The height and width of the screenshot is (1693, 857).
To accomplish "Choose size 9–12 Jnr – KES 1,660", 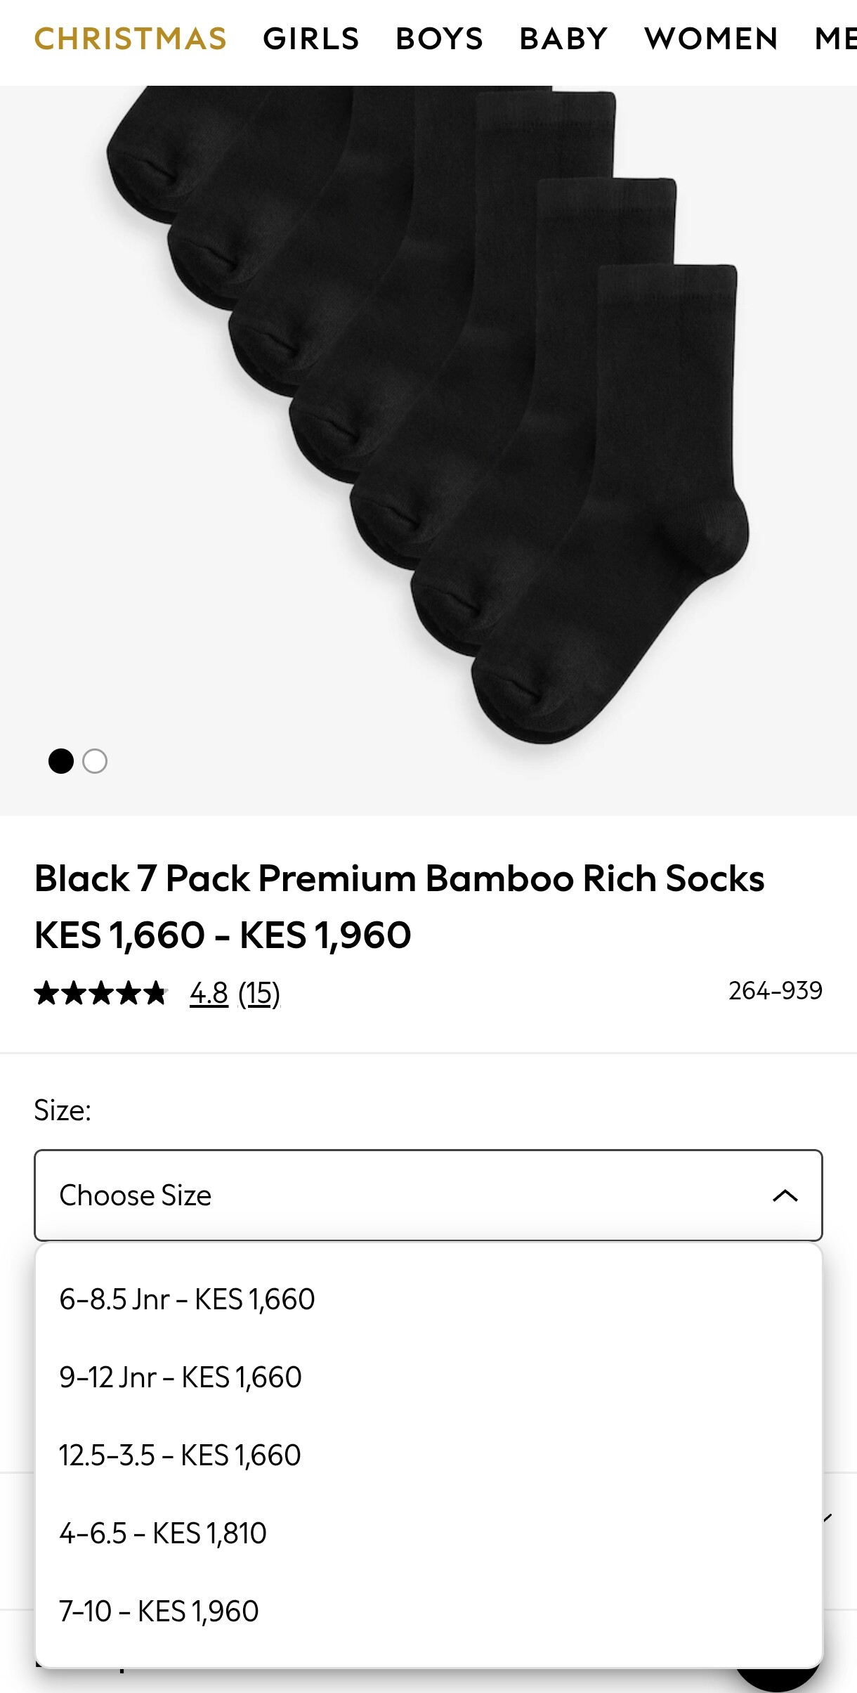I will pos(181,1377).
